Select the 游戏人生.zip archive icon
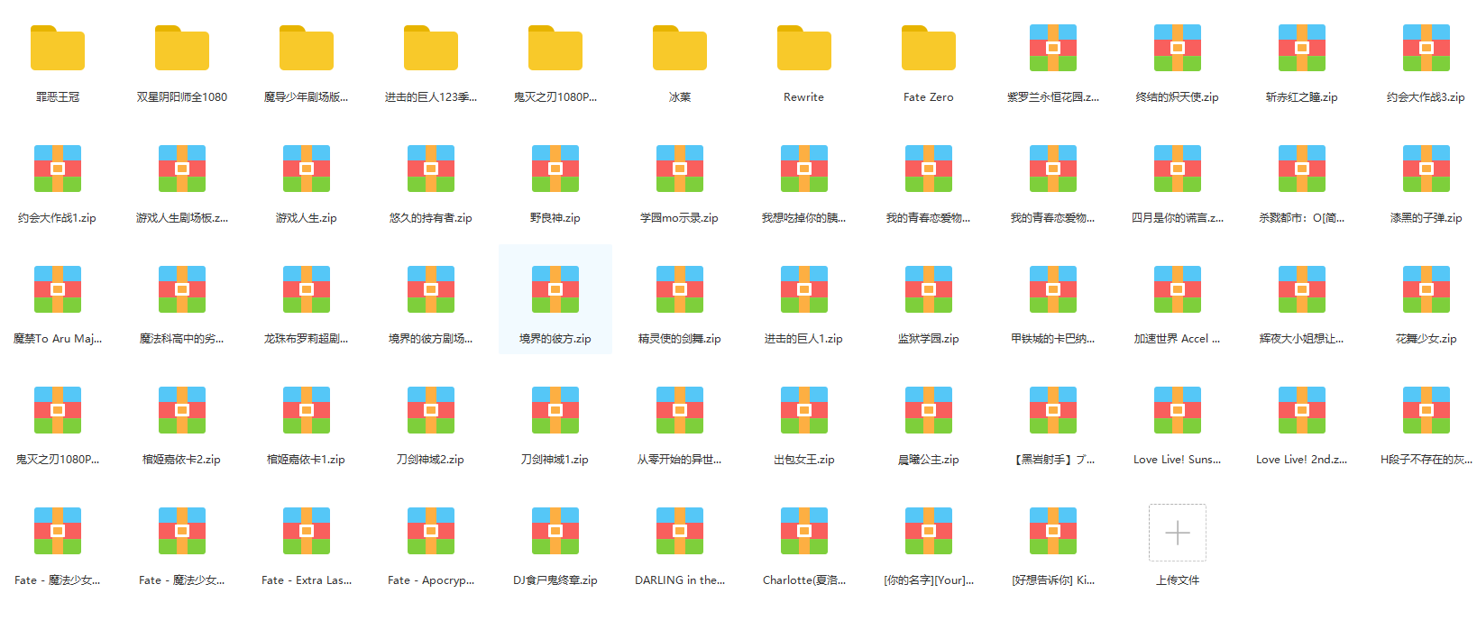This screenshot has height=639, width=1477. click(x=307, y=169)
